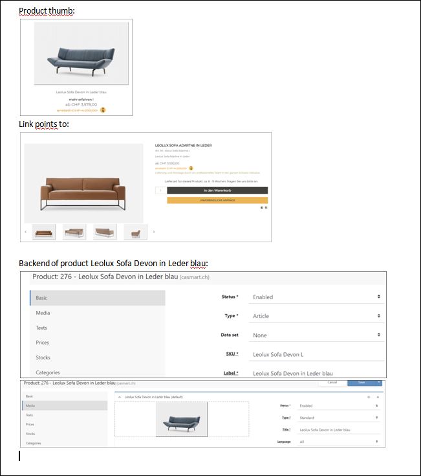Click the 'LEOLUX SOFA ADARTNE IN LEDER' product heading
This screenshot has width=421, height=476.
[184, 146]
